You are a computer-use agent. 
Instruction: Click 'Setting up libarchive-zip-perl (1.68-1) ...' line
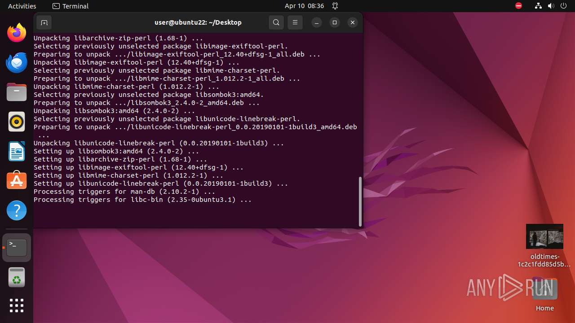[x=120, y=159]
